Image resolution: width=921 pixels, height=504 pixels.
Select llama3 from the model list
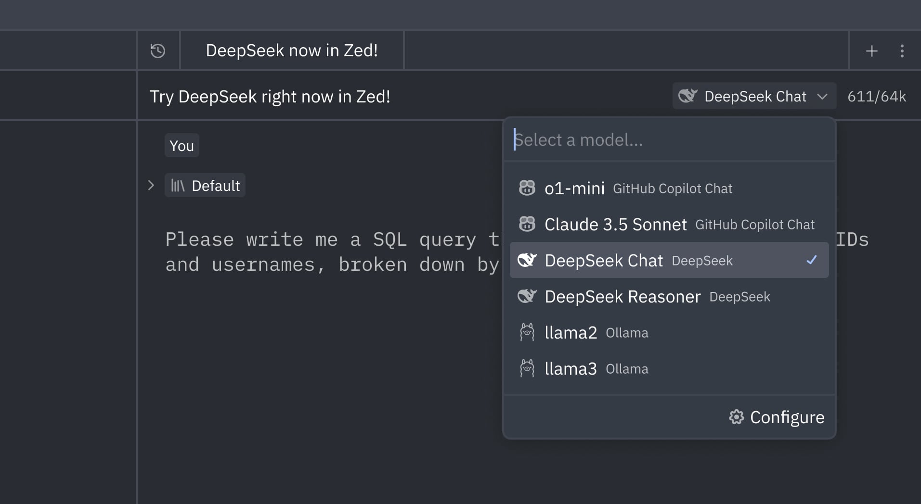(571, 368)
